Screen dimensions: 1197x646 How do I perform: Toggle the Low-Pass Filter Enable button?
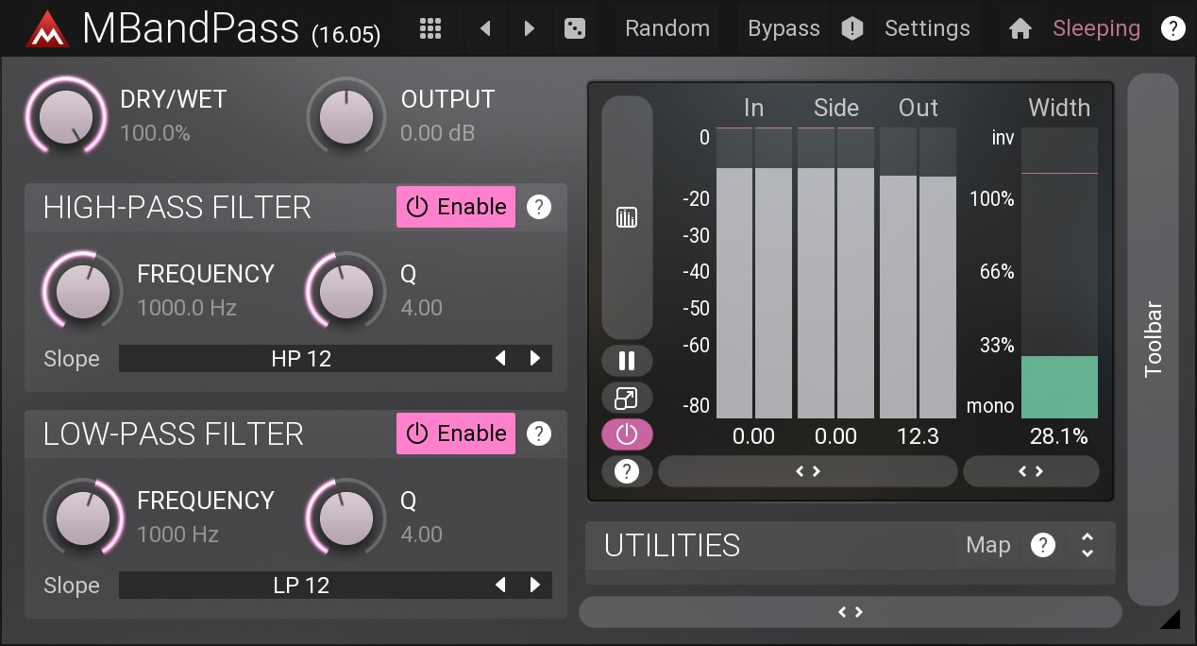pyautogui.click(x=456, y=433)
